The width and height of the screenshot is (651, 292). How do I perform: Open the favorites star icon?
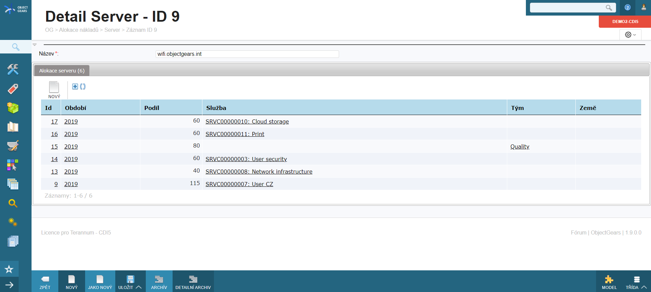click(9, 269)
